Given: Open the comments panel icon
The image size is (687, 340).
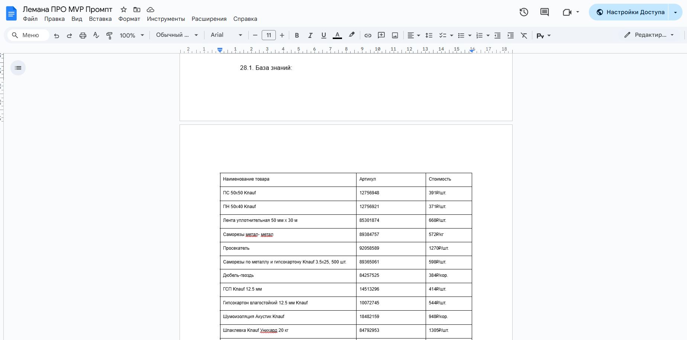Looking at the screenshot, I should [x=545, y=12].
